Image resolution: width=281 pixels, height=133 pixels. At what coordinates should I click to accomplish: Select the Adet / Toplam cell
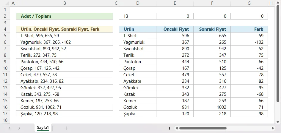coord(65,16)
